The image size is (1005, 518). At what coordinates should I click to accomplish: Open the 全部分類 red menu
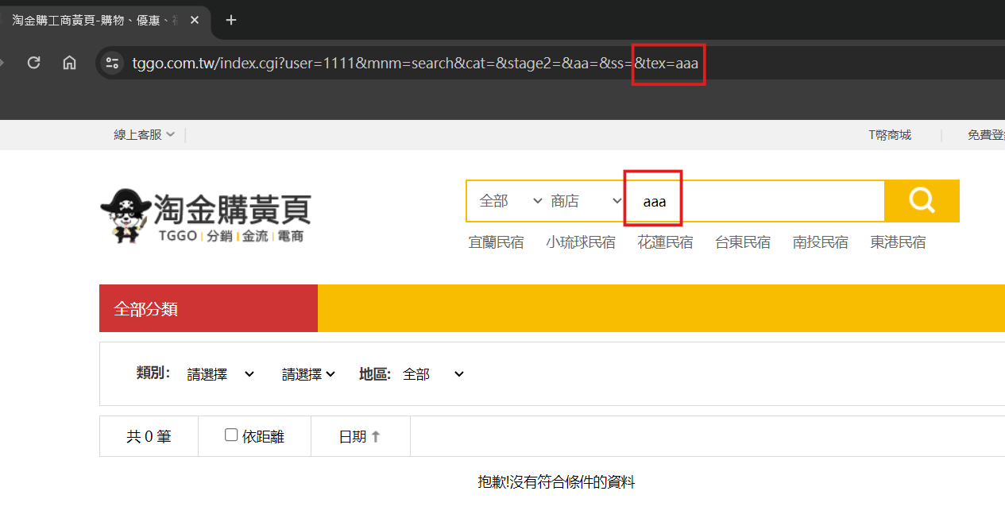pos(208,308)
